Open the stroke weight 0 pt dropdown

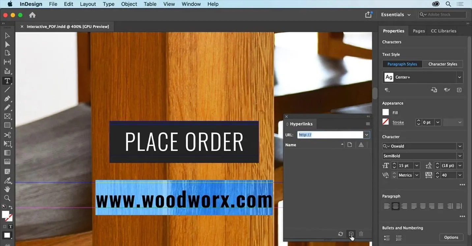click(x=438, y=122)
